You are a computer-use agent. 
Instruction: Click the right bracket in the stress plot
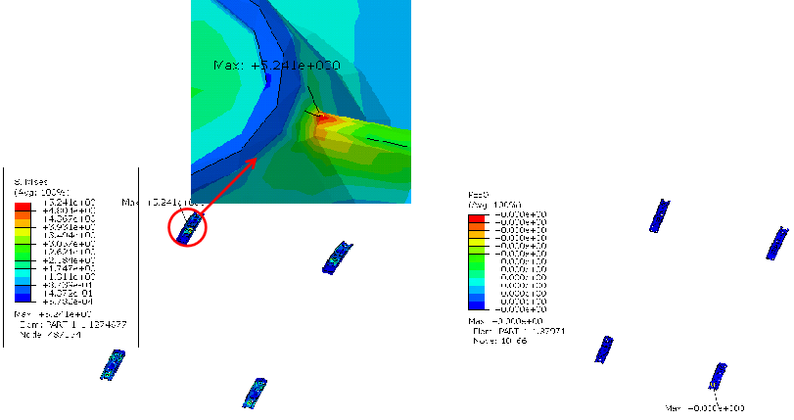coord(338,257)
